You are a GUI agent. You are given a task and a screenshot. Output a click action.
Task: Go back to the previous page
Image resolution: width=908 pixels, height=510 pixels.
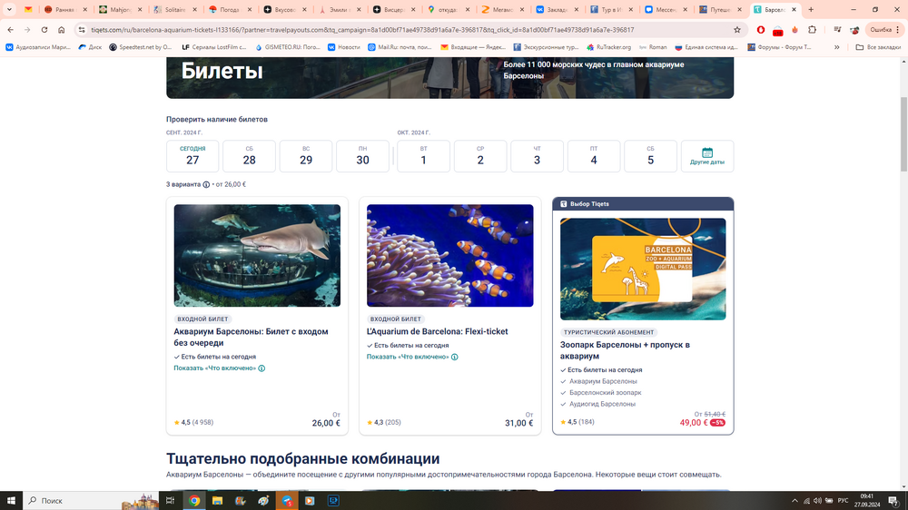click(x=10, y=30)
